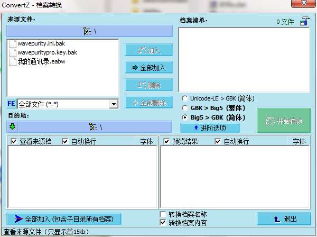Enable 转换档案名称 checkbox
This screenshot has height=237, width=317.
coord(163,214)
